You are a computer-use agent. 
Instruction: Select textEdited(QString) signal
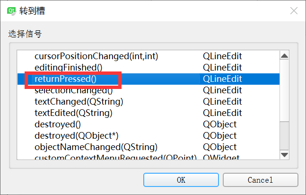click(x=73, y=113)
